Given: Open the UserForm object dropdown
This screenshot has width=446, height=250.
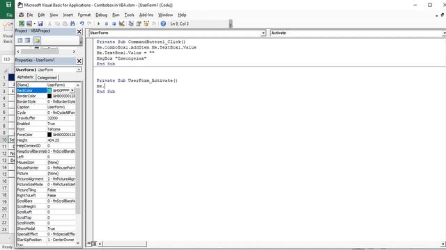Looking at the screenshot, I should tap(263, 33).
